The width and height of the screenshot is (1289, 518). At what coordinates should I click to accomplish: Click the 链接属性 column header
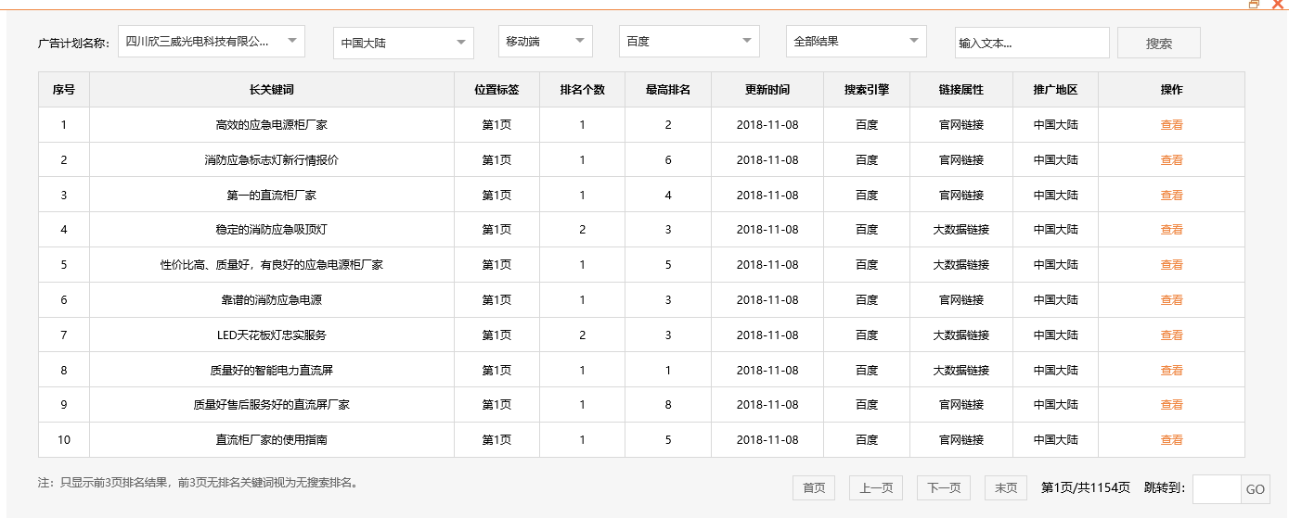[x=961, y=90]
